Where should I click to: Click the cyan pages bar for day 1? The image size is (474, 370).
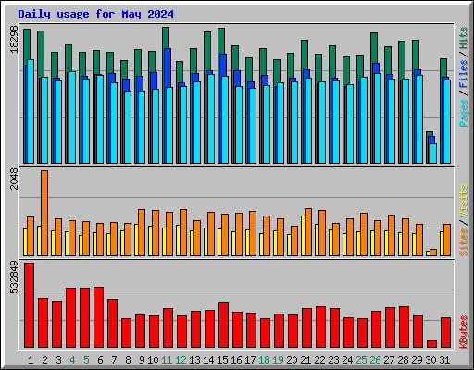coord(31,111)
